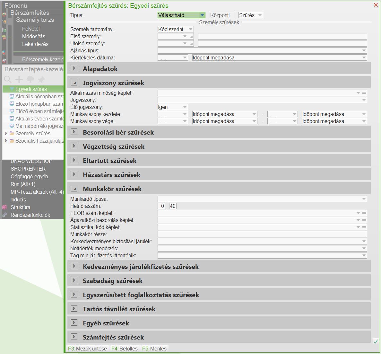Click the magnifier search icon in left panel

[x=8, y=79]
